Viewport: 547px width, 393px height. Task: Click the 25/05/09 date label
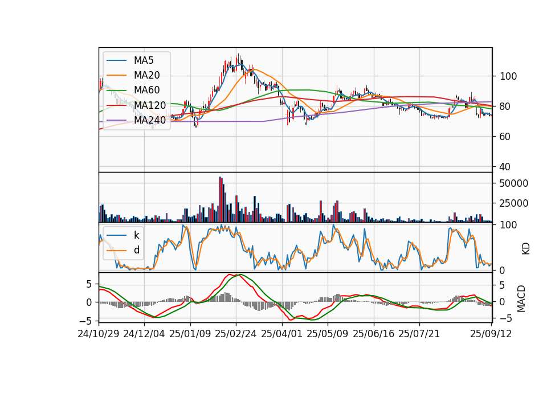click(x=328, y=334)
